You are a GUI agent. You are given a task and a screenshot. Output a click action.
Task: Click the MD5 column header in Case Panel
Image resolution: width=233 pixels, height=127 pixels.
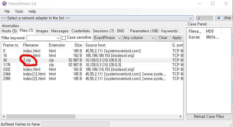213,31
